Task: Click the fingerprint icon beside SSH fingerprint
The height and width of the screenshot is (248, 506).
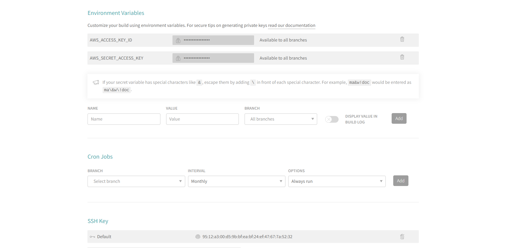Action: (x=198, y=237)
